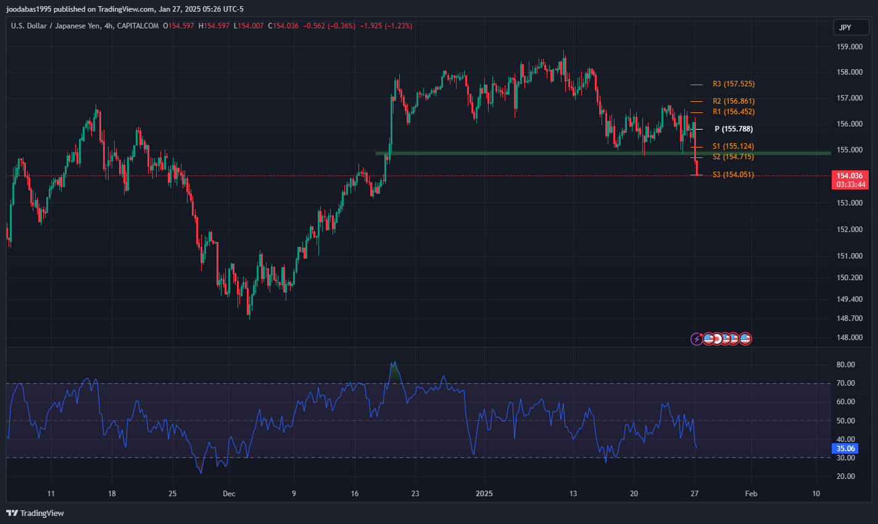The image size is (878, 524).
Task: Click the change value −0.562 (−0.36%)
Action: (x=329, y=26)
